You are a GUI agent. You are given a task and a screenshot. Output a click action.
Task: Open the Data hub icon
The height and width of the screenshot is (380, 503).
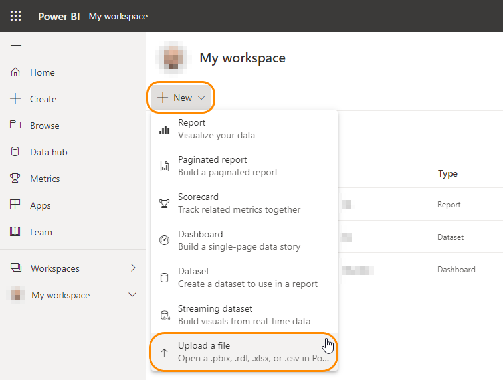click(x=16, y=152)
